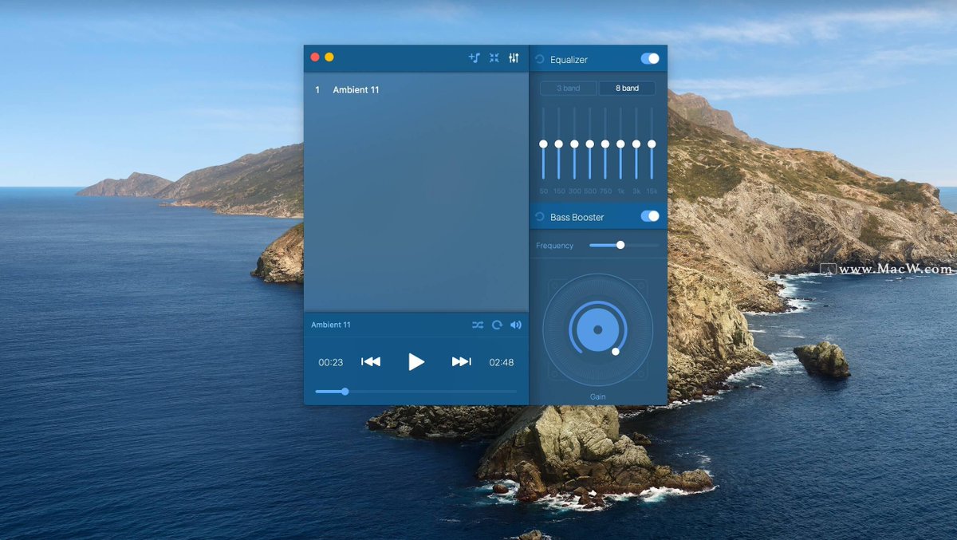Click the 1k equalizer slider
This screenshot has width=957, height=540.
[x=620, y=144]
